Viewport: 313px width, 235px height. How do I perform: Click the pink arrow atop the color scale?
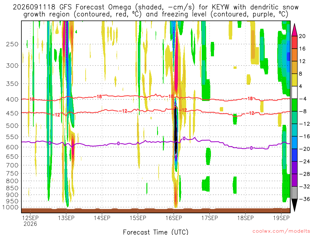[x=295, y=30]
